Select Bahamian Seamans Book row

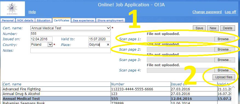[117, 102]
